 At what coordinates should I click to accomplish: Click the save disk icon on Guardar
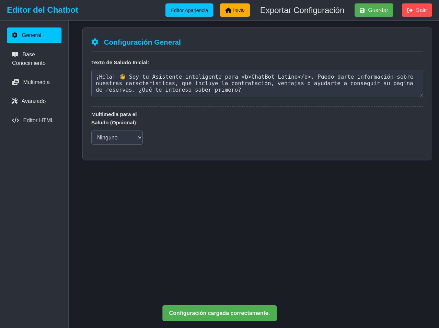tap(362, 10)
